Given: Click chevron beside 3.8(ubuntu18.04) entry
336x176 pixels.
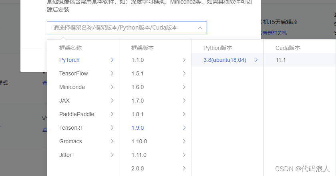Looking at the screenshot, I should tap(256, 60).
